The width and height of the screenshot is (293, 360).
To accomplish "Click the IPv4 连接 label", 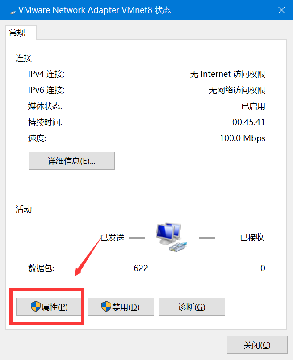I will point(46,74).
